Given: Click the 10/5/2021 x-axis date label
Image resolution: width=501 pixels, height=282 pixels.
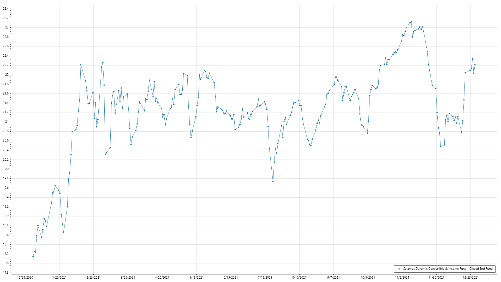Looking at the screenshot, I should point(368,277).
